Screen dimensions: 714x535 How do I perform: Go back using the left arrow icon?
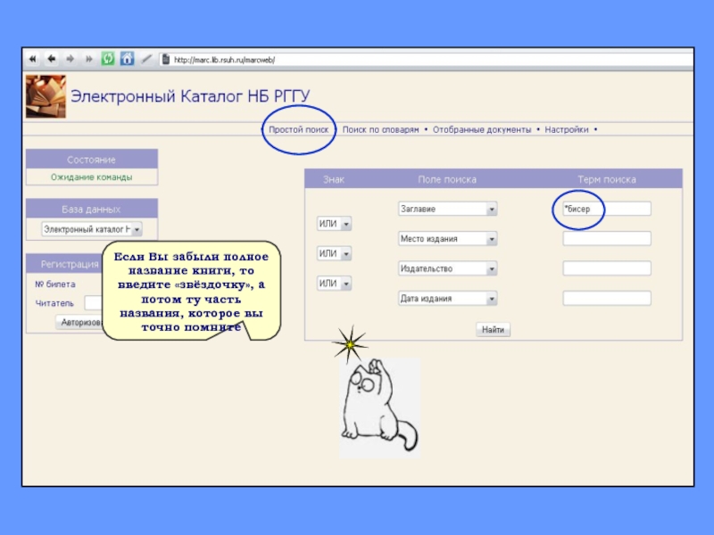(51, 59)
